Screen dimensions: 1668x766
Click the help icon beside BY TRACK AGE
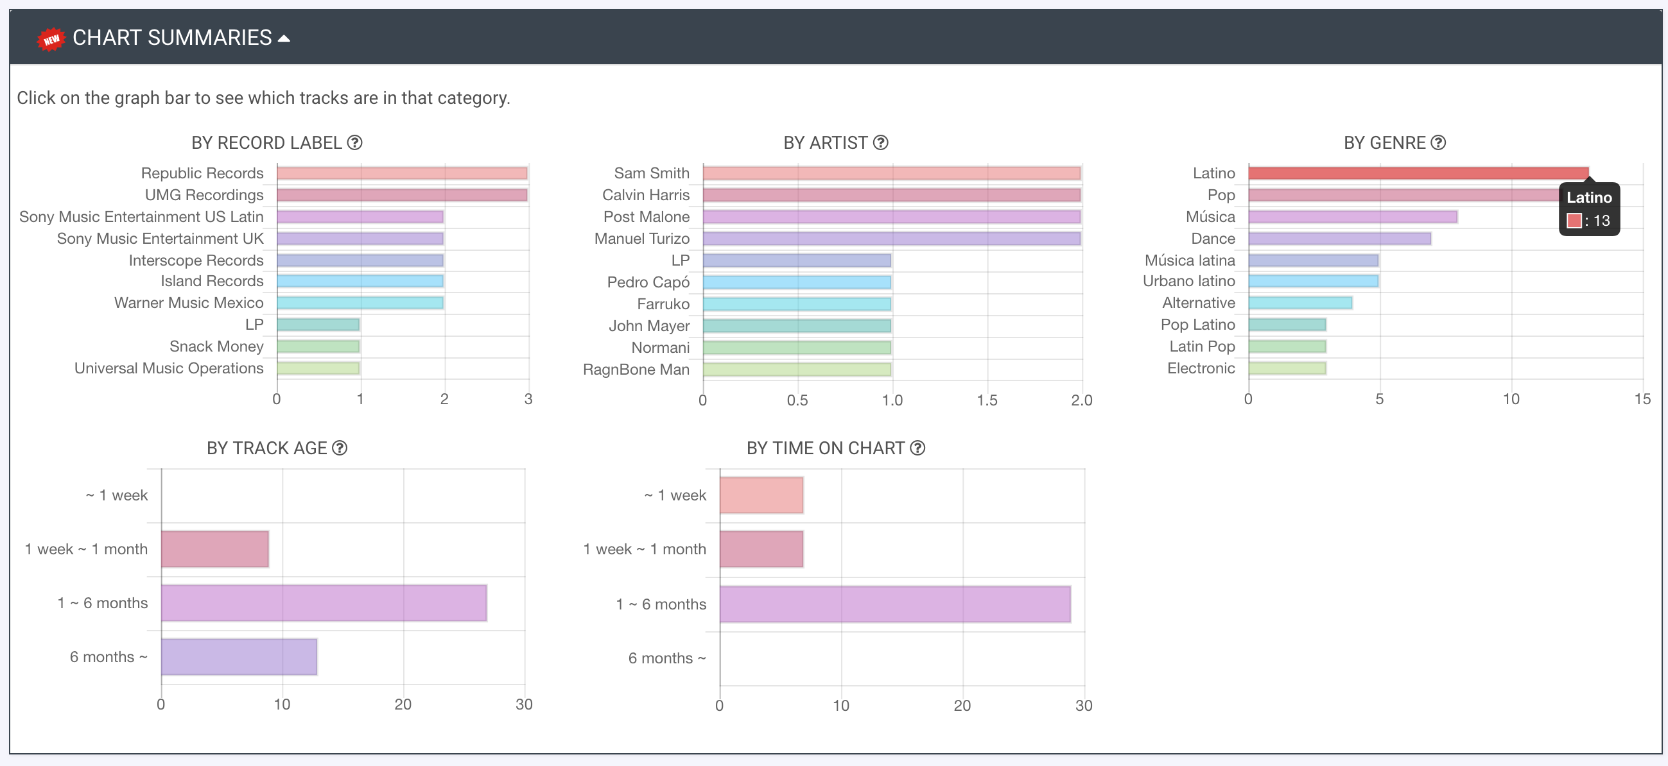pyautogui.click(x=339, y=448)
